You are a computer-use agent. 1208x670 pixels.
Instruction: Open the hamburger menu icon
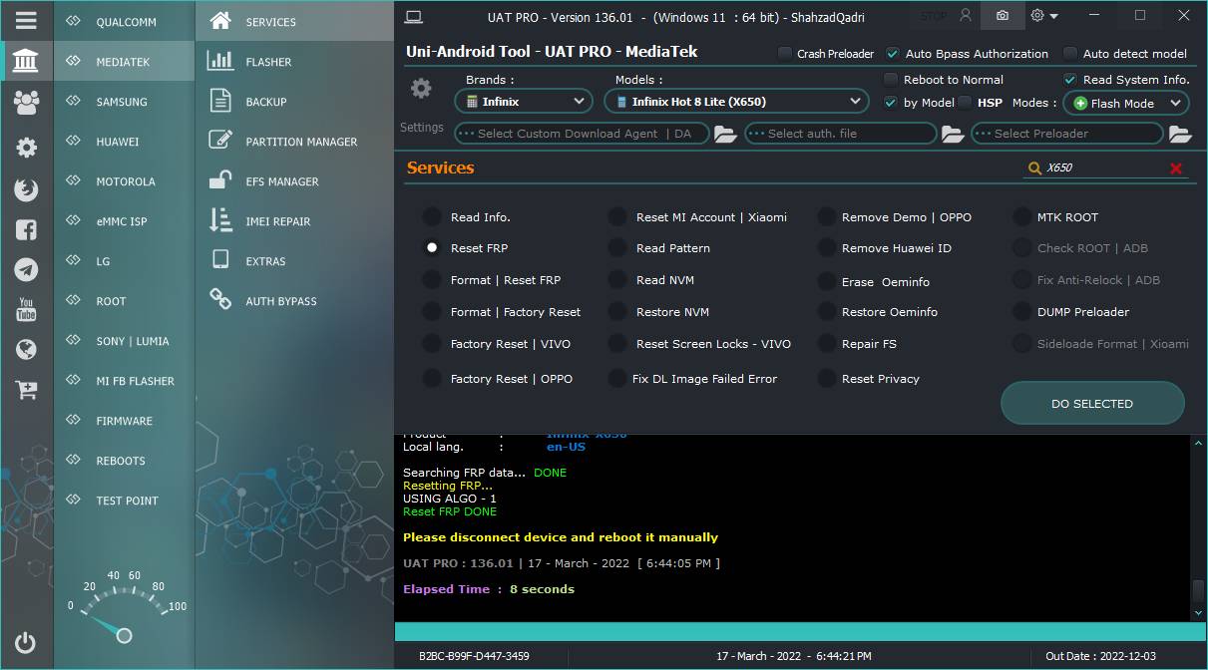click(26, 20)
